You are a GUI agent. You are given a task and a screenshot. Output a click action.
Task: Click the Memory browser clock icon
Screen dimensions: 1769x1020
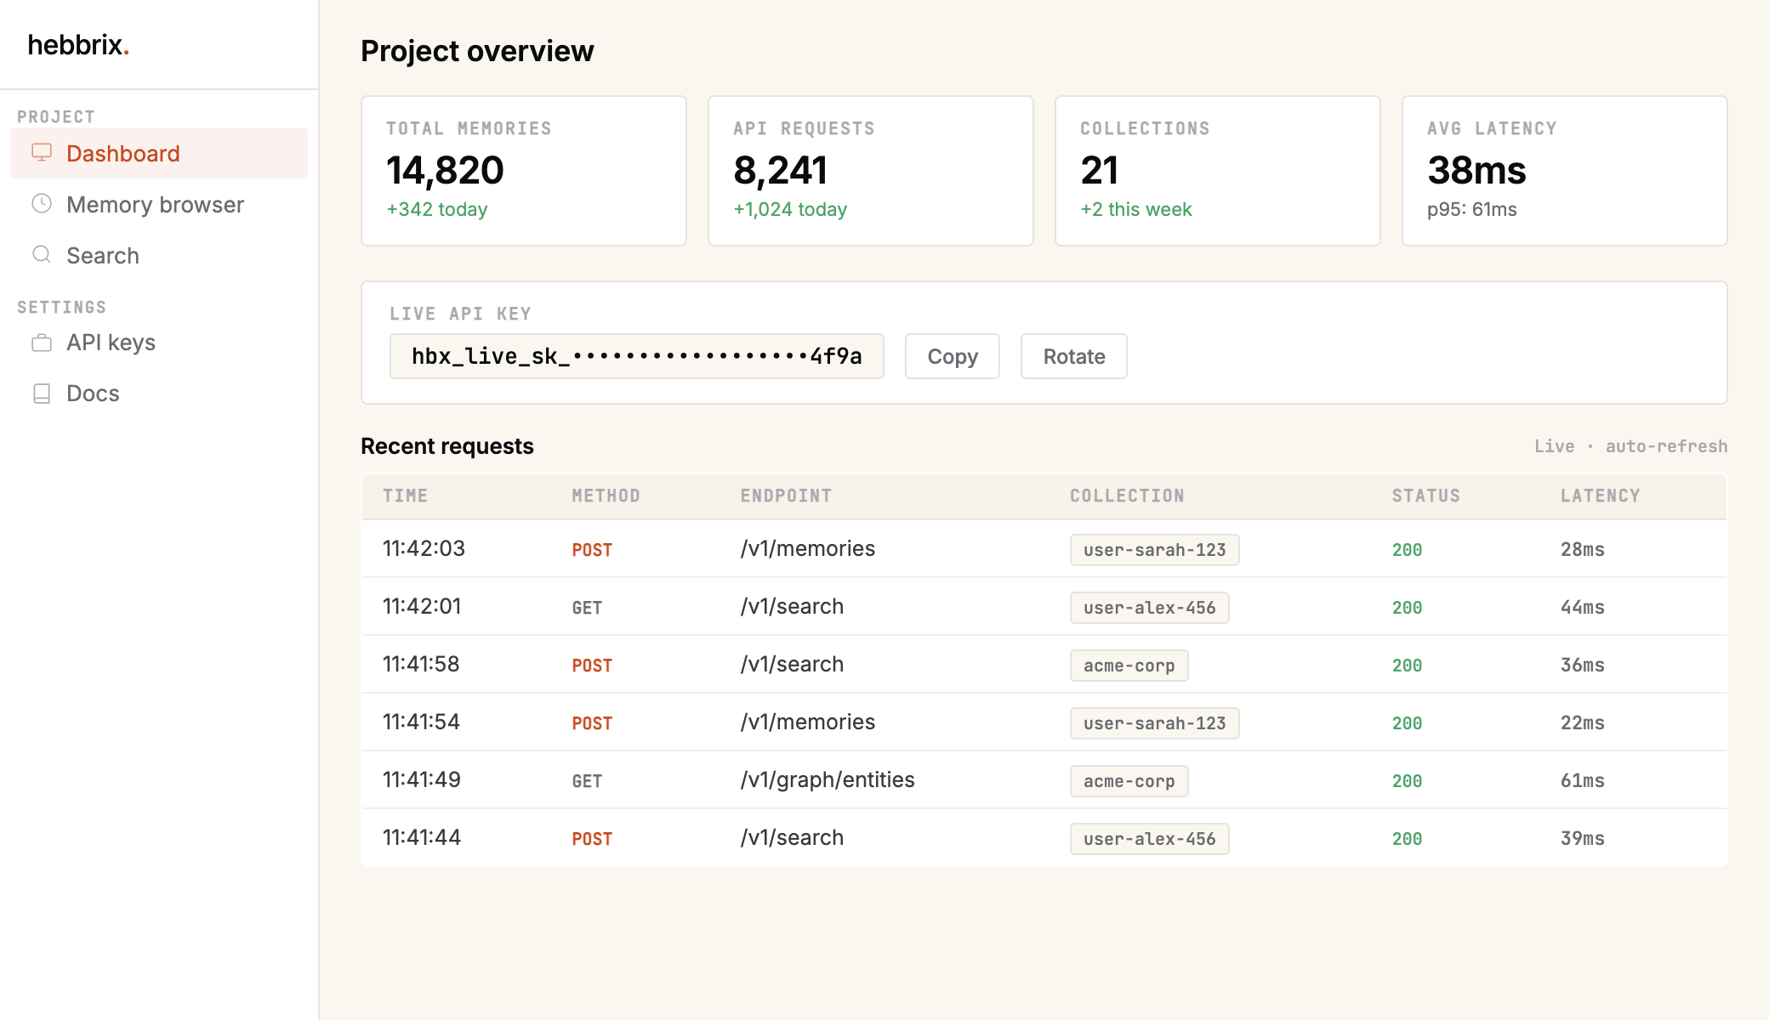42,204
